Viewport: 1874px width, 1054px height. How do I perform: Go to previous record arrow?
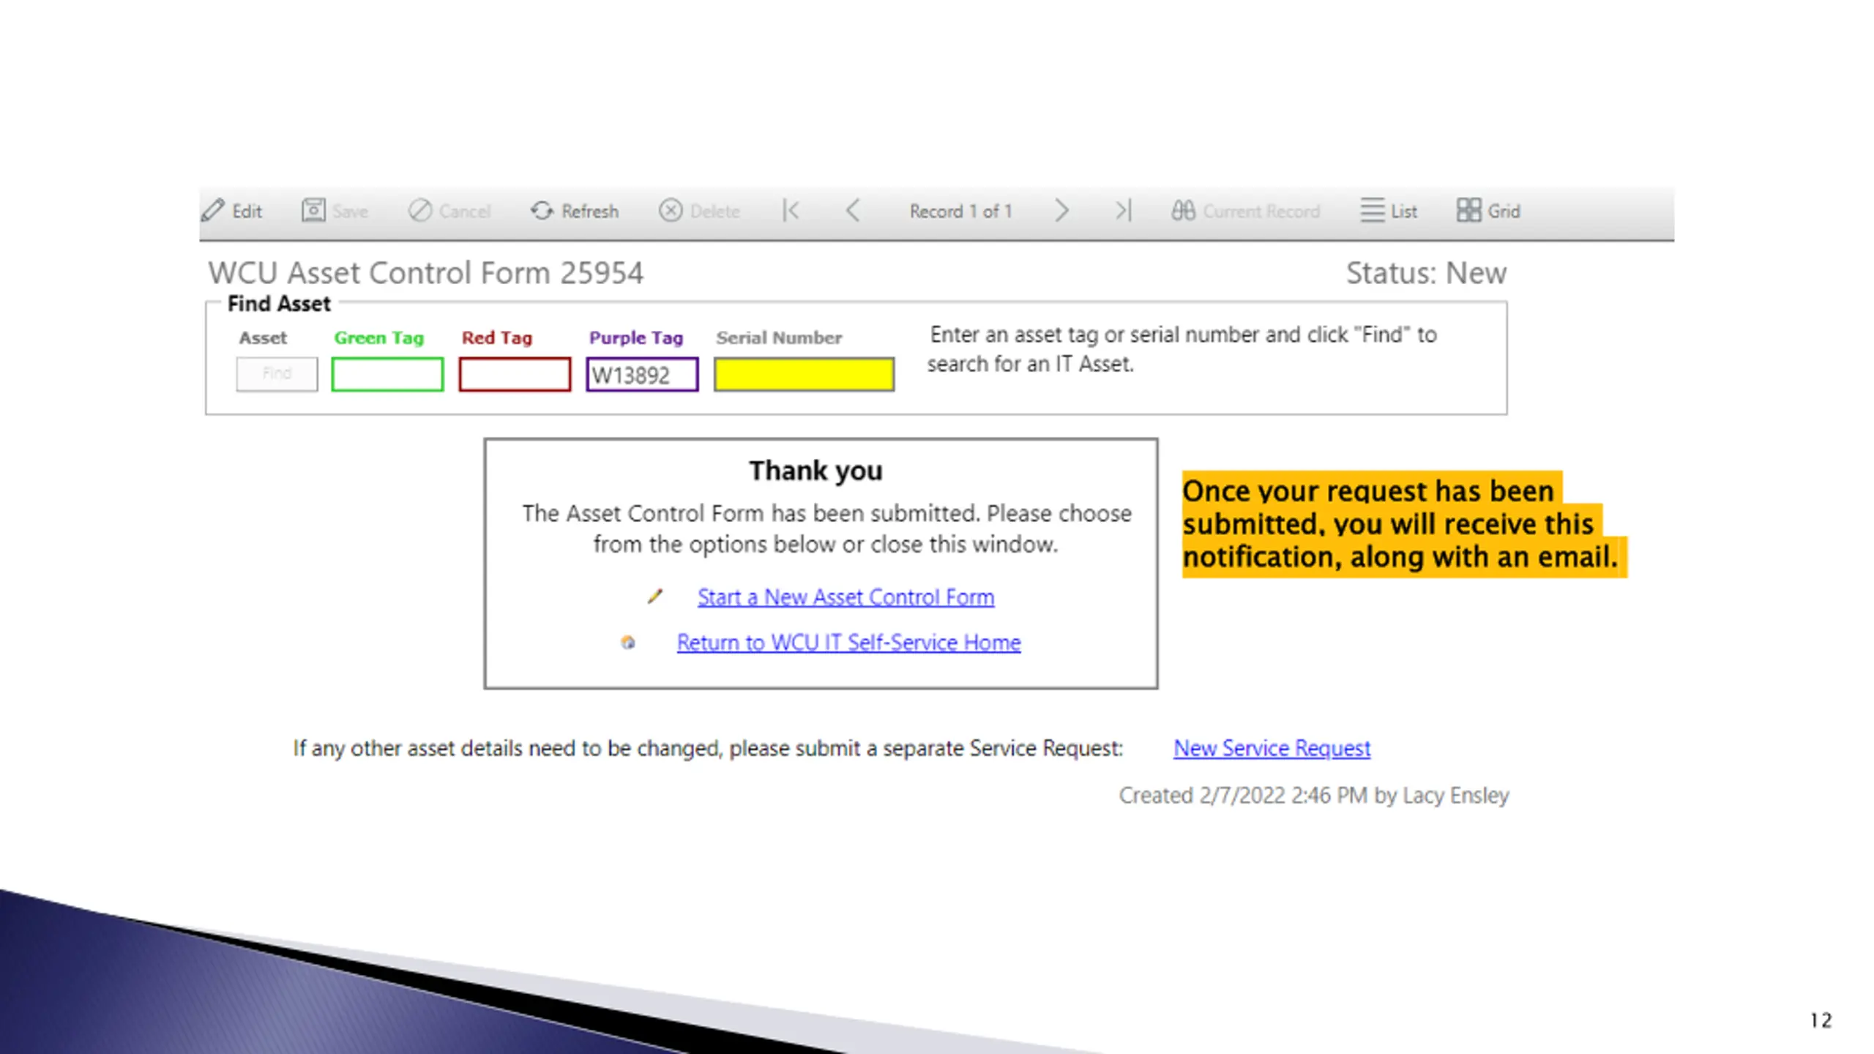853,211
